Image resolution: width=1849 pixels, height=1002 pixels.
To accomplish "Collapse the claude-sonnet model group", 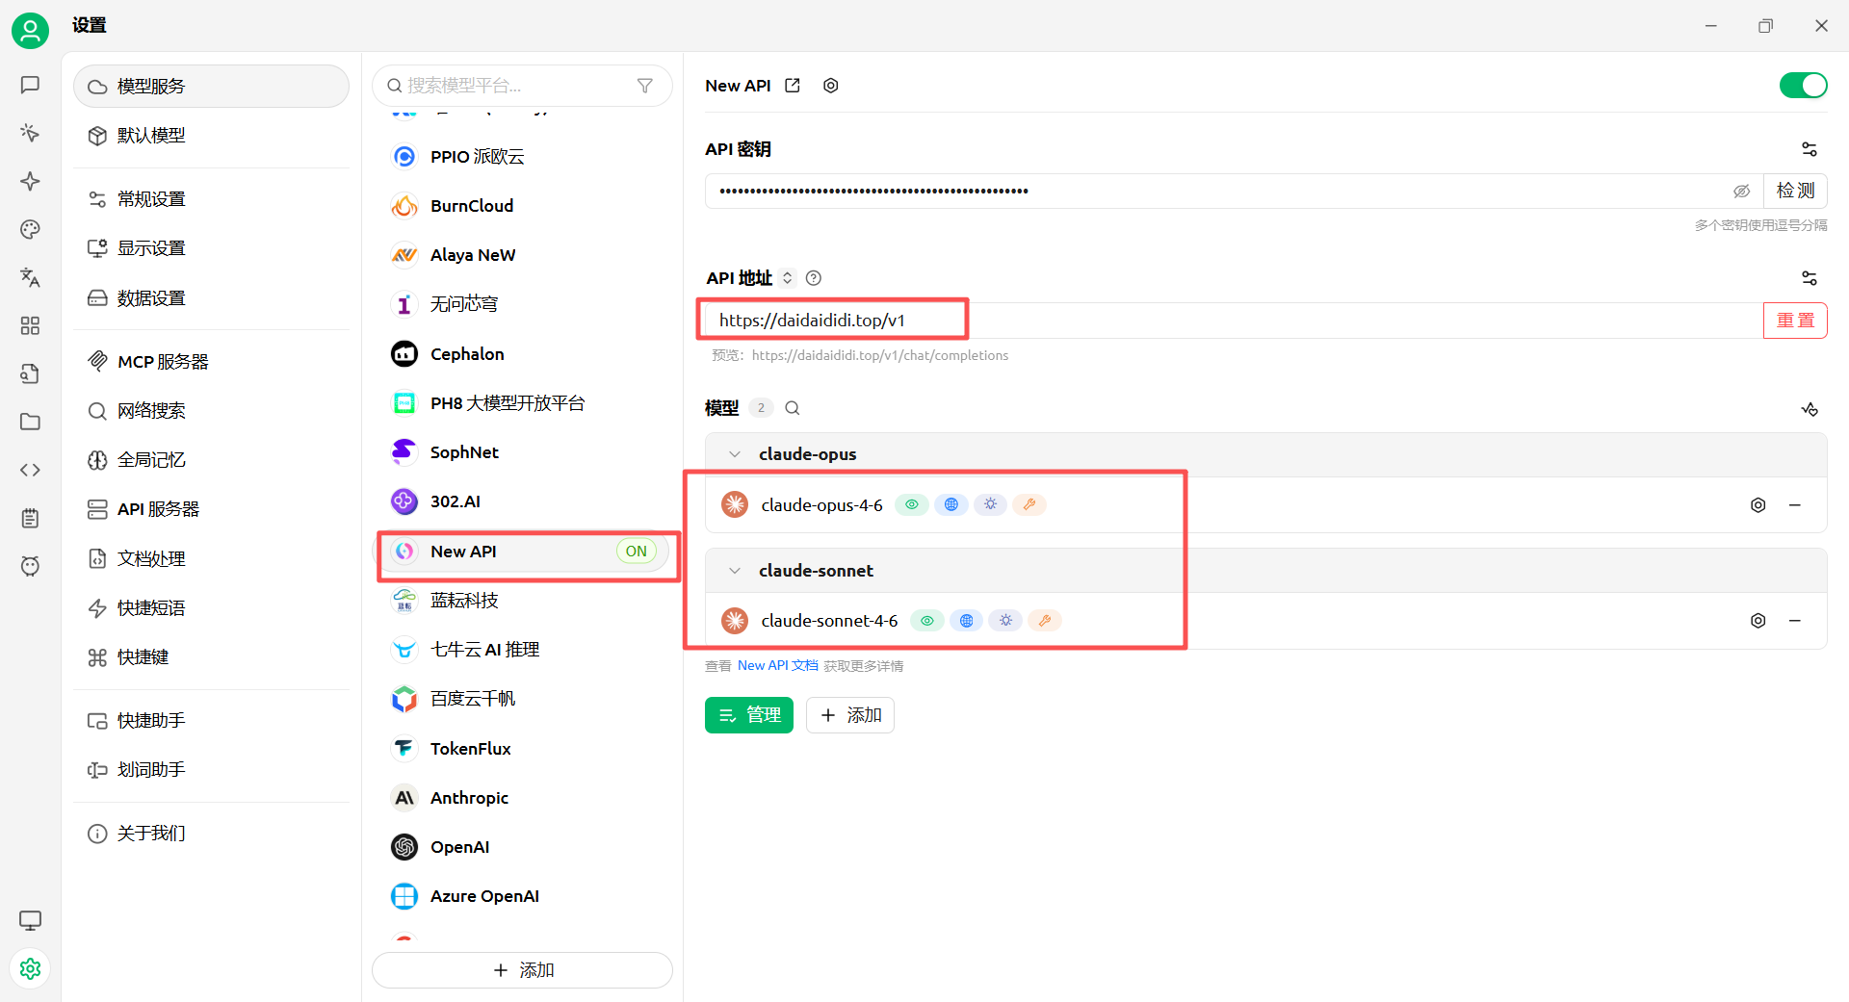I will tap(735, 571).
